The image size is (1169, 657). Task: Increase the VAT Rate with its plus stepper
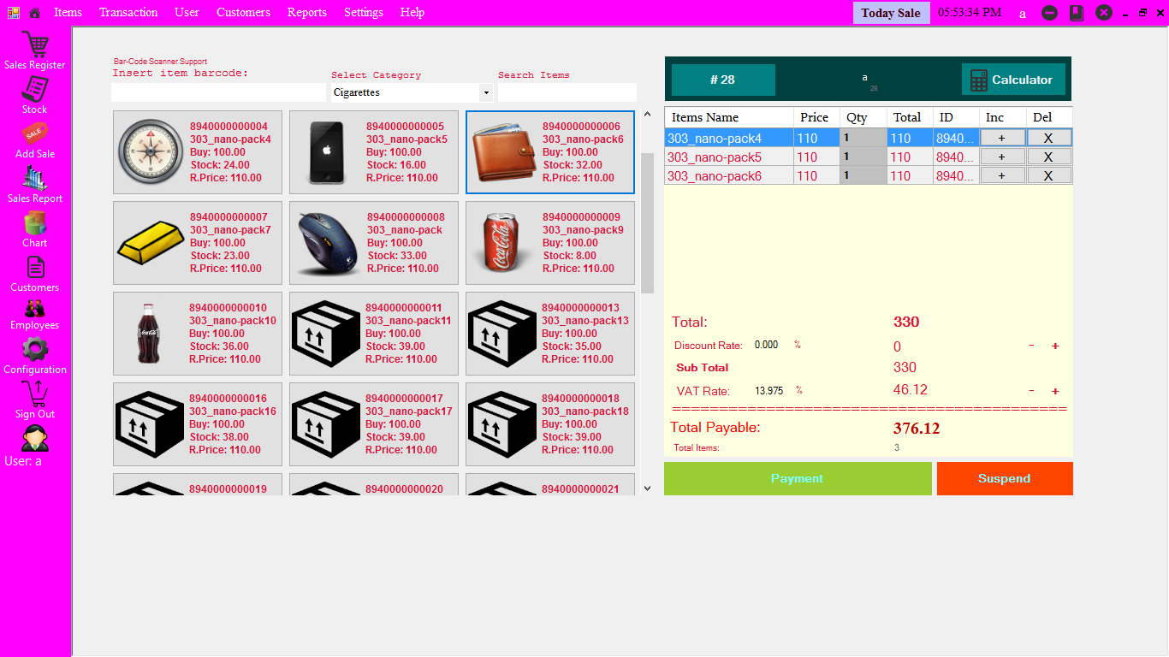coord(1055,391)
